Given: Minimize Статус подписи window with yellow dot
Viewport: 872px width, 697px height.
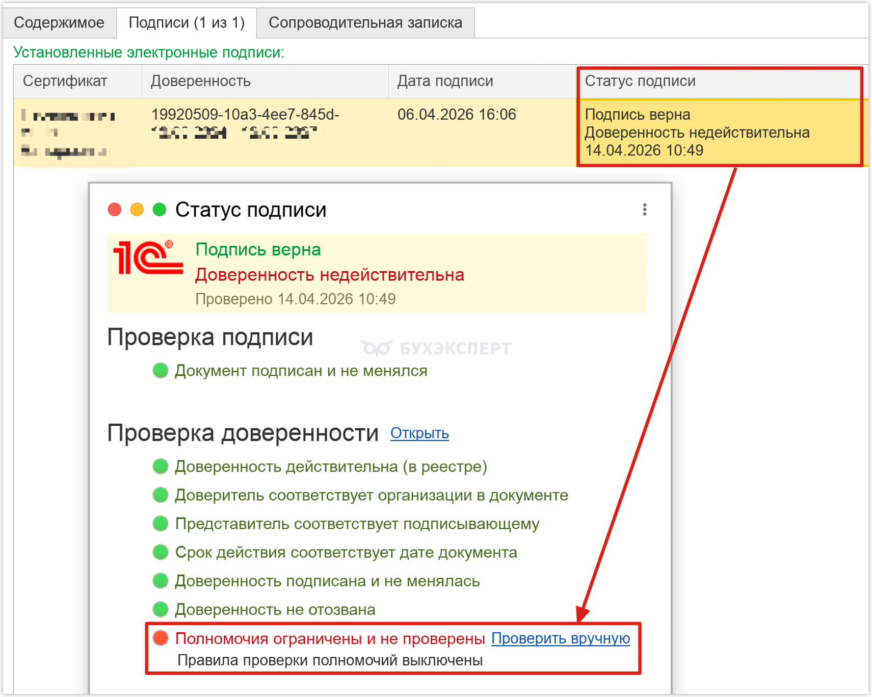Looking at the screenshot, I should [137, 210].
